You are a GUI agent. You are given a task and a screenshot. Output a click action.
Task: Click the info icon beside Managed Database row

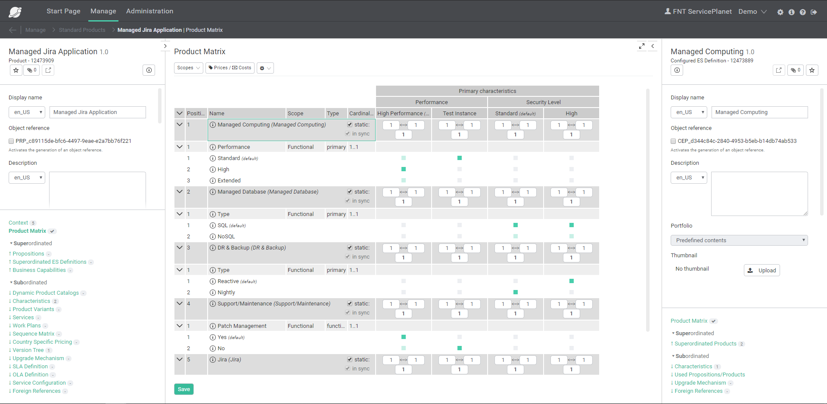tap(213, 192)
